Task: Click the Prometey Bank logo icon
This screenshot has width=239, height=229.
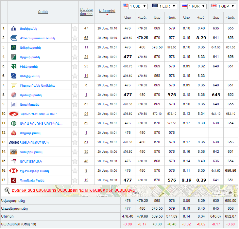Action: click(14, 180)
